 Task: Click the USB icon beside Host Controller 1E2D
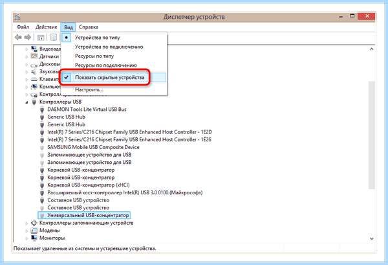coord(42,132)
